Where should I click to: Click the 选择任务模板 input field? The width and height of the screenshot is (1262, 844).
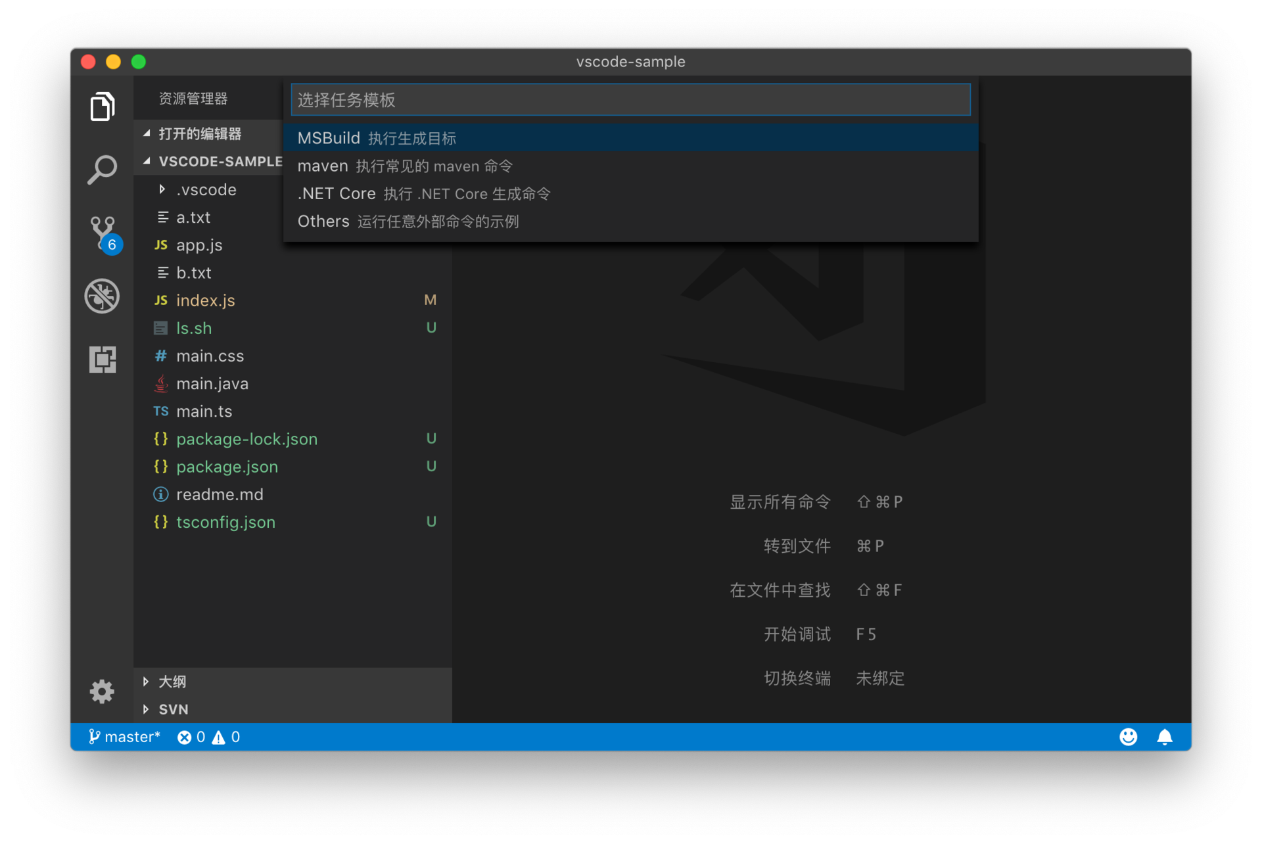click(x=630, y=100)
